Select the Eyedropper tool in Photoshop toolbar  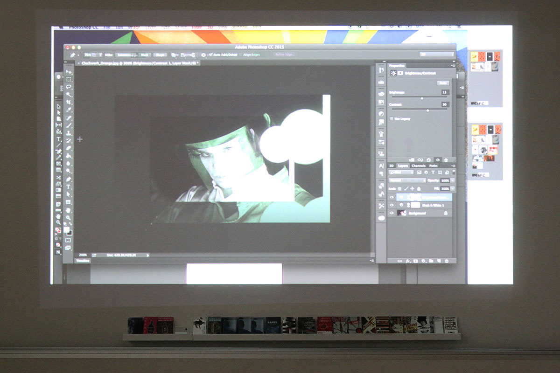coord(69,110)
